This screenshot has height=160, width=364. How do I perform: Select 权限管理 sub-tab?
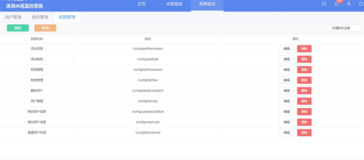[67, 17]
